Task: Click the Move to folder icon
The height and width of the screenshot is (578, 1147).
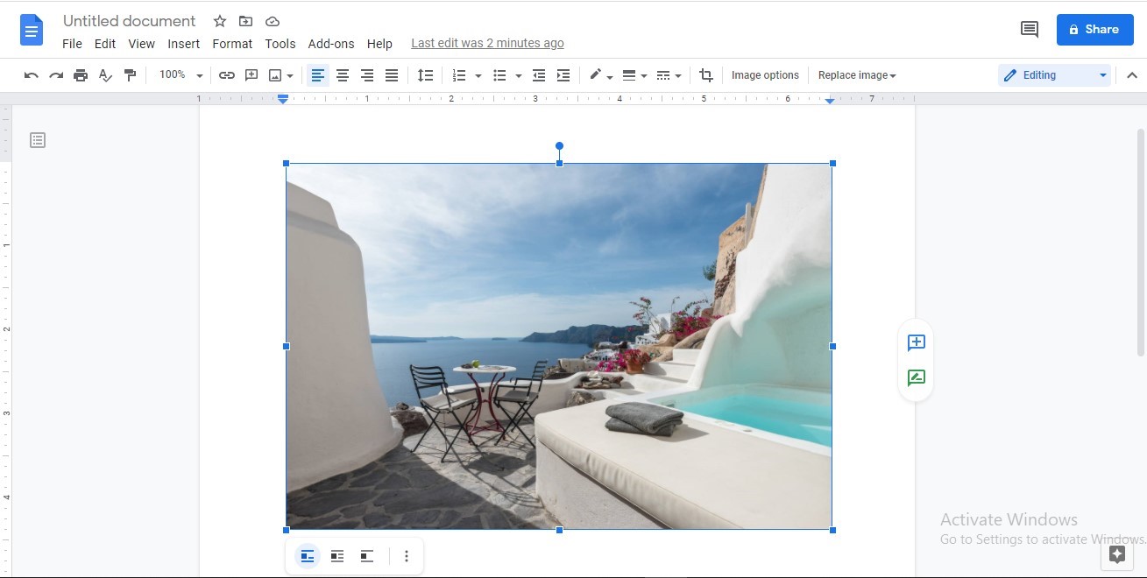Action: 245,21
